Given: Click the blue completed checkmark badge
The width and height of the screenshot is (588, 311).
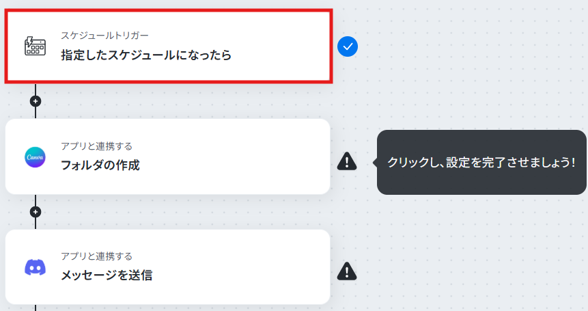Looking at the screenshot, I should [x=347, y=46].
